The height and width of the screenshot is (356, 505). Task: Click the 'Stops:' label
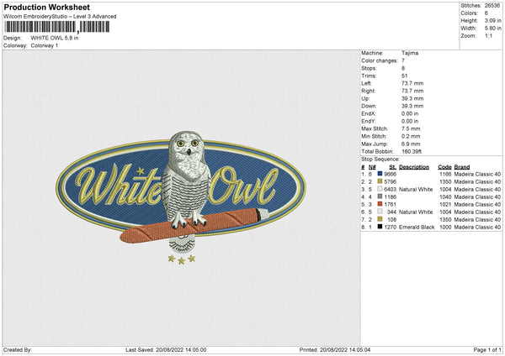pos(369,68)
